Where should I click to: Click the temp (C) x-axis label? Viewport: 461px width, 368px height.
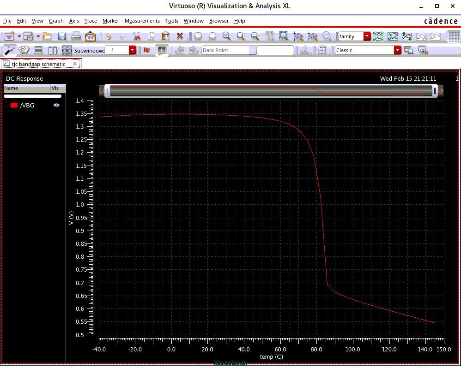271,357
